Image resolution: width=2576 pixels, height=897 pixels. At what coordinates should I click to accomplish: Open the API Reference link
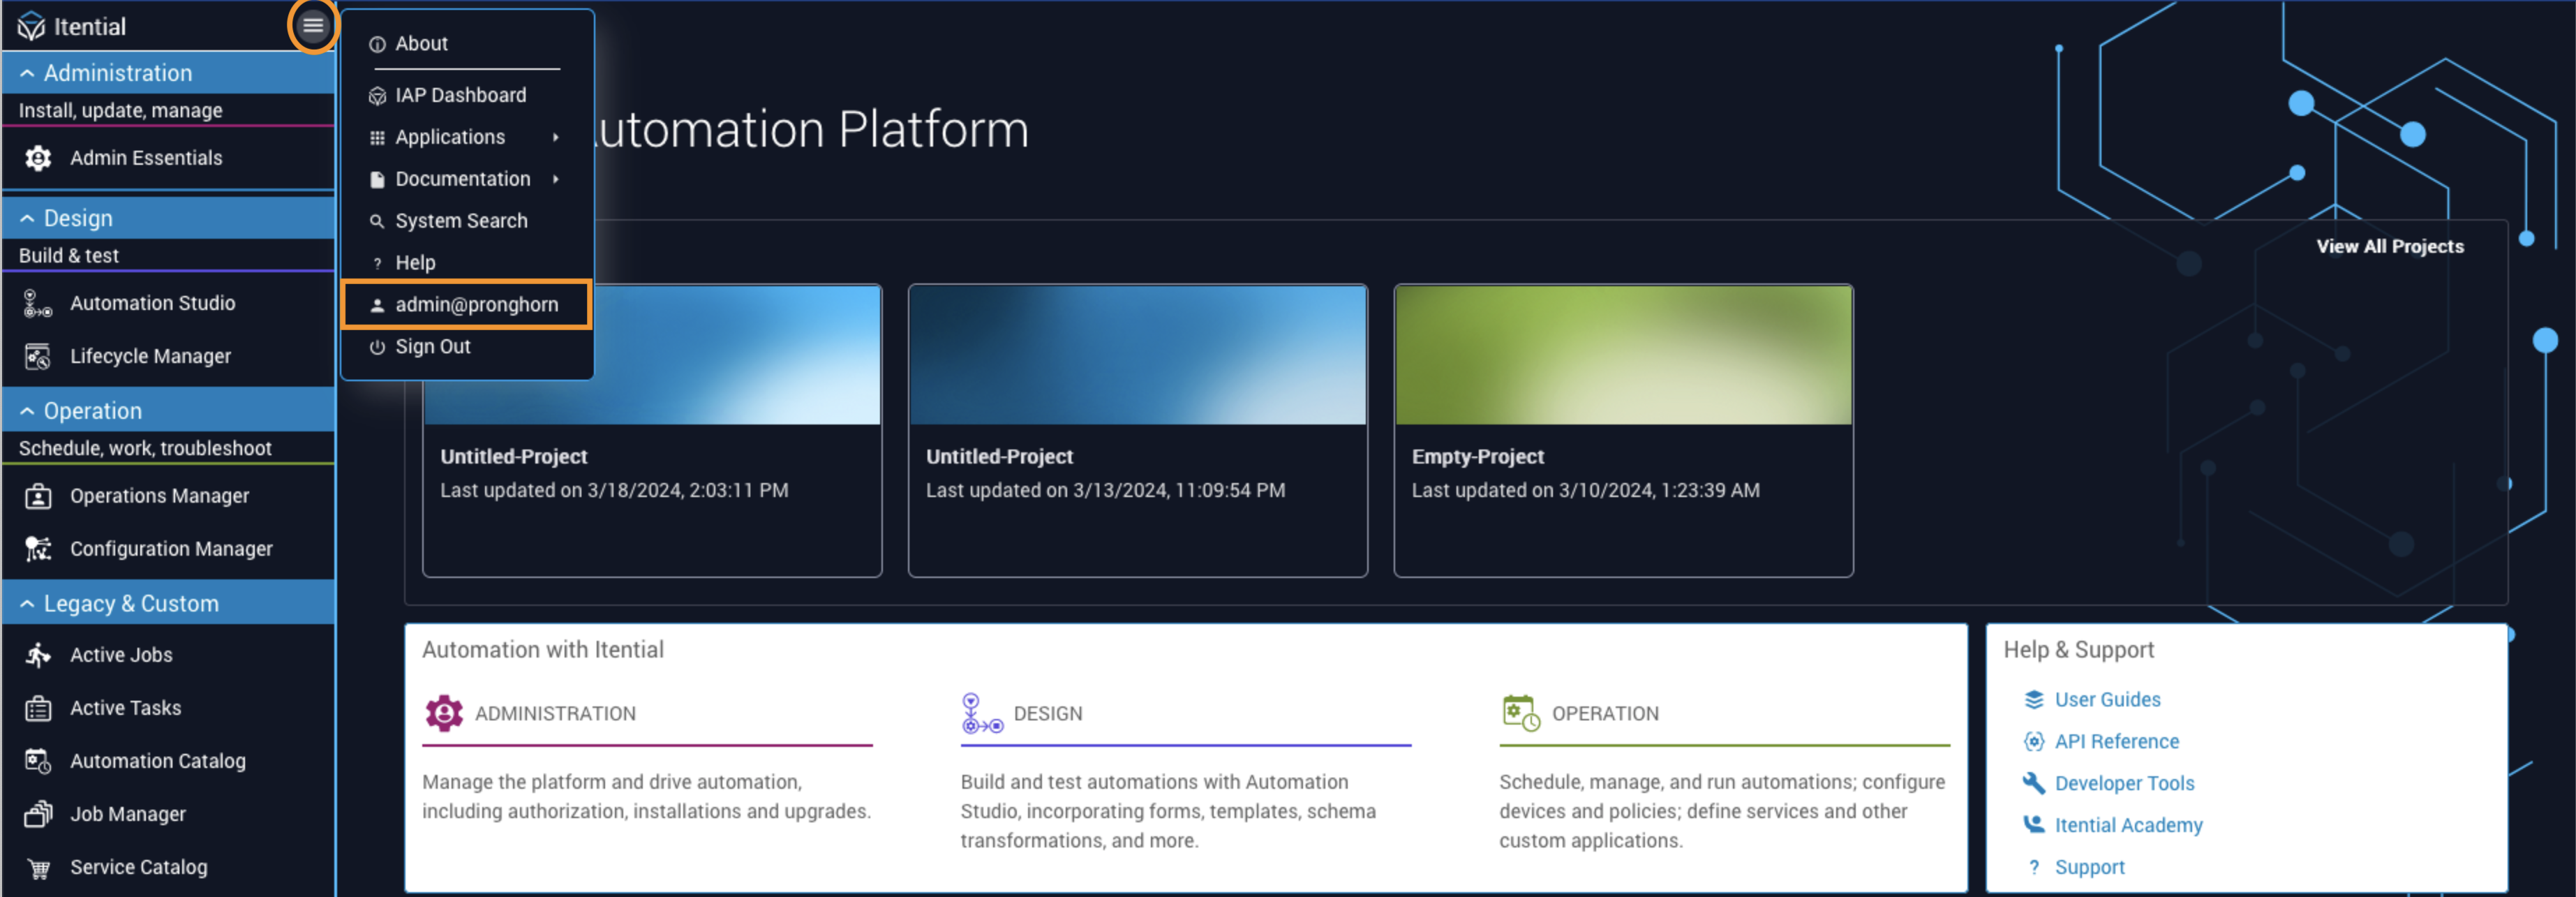[x=2116, y=742]
